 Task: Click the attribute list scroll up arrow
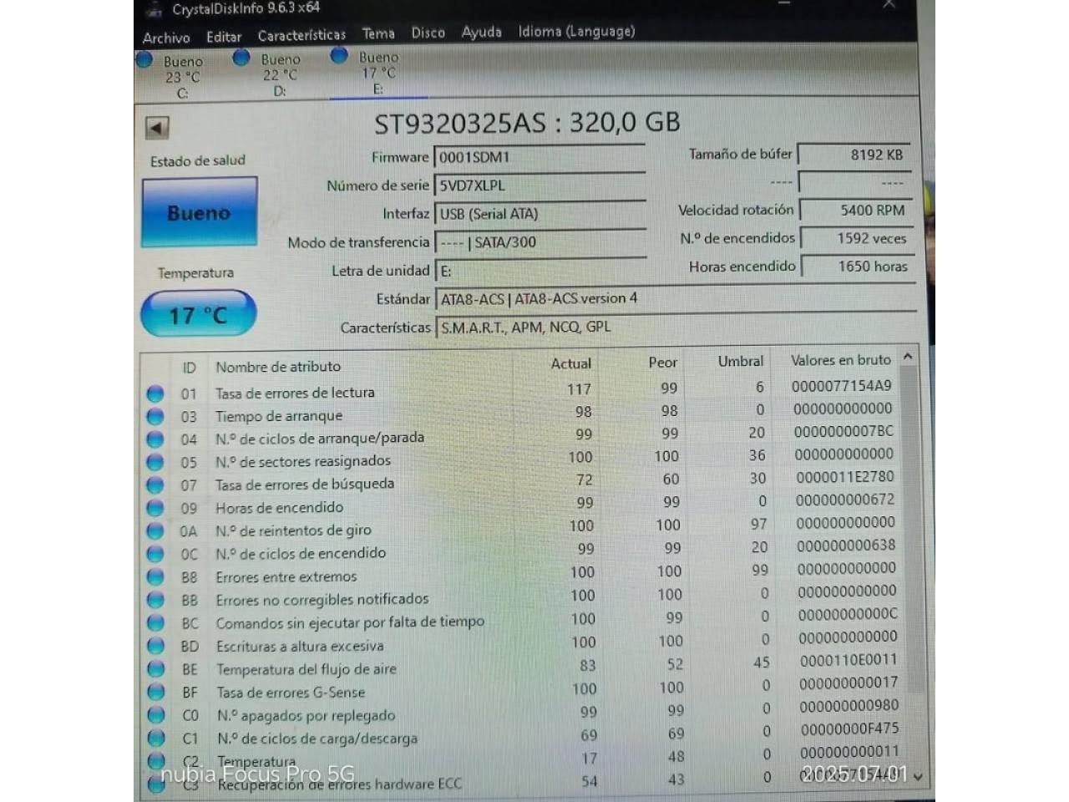[x=908, y=357]
